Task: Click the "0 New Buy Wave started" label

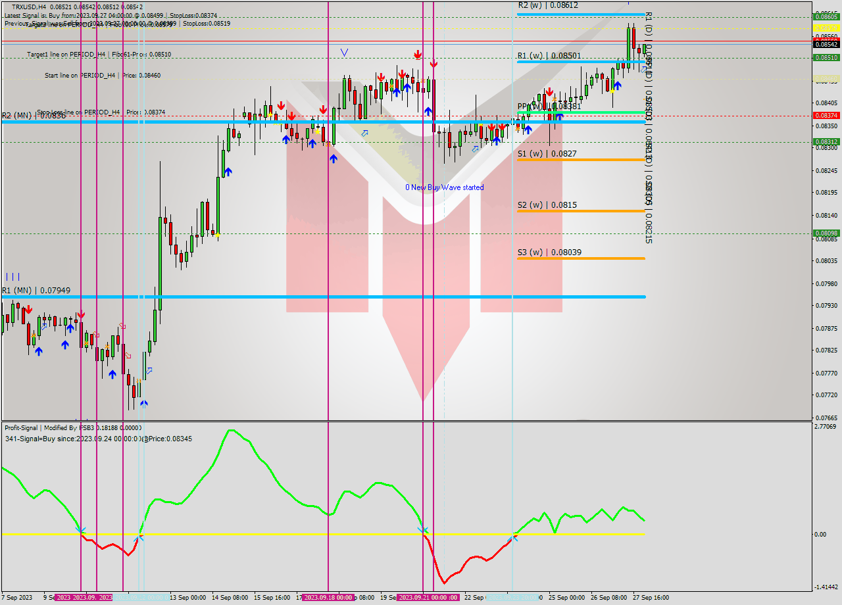Action: tap(445, 187)
